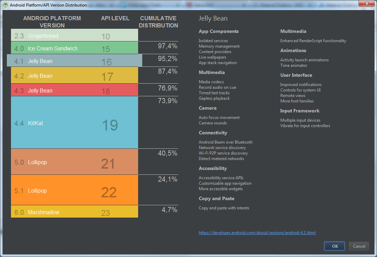This screenshot has width=377, height=257.
Task: Click the Cancel button
Action: (x=359, y=246)
